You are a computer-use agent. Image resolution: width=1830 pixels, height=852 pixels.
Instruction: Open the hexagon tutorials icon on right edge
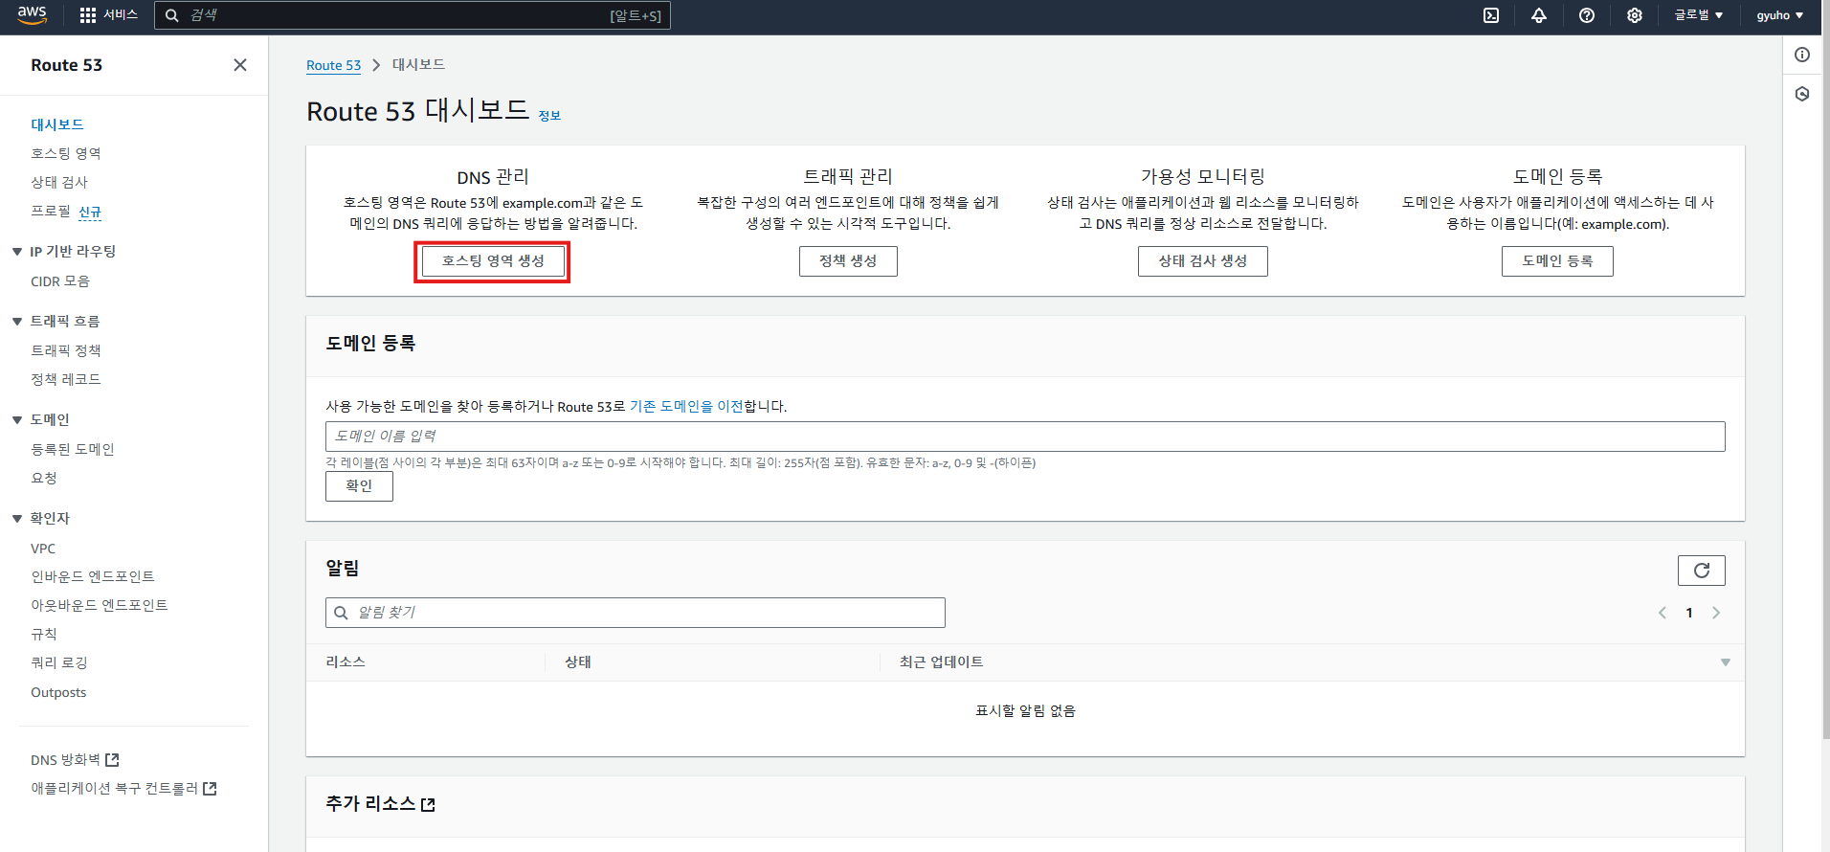pos(1802,94)
